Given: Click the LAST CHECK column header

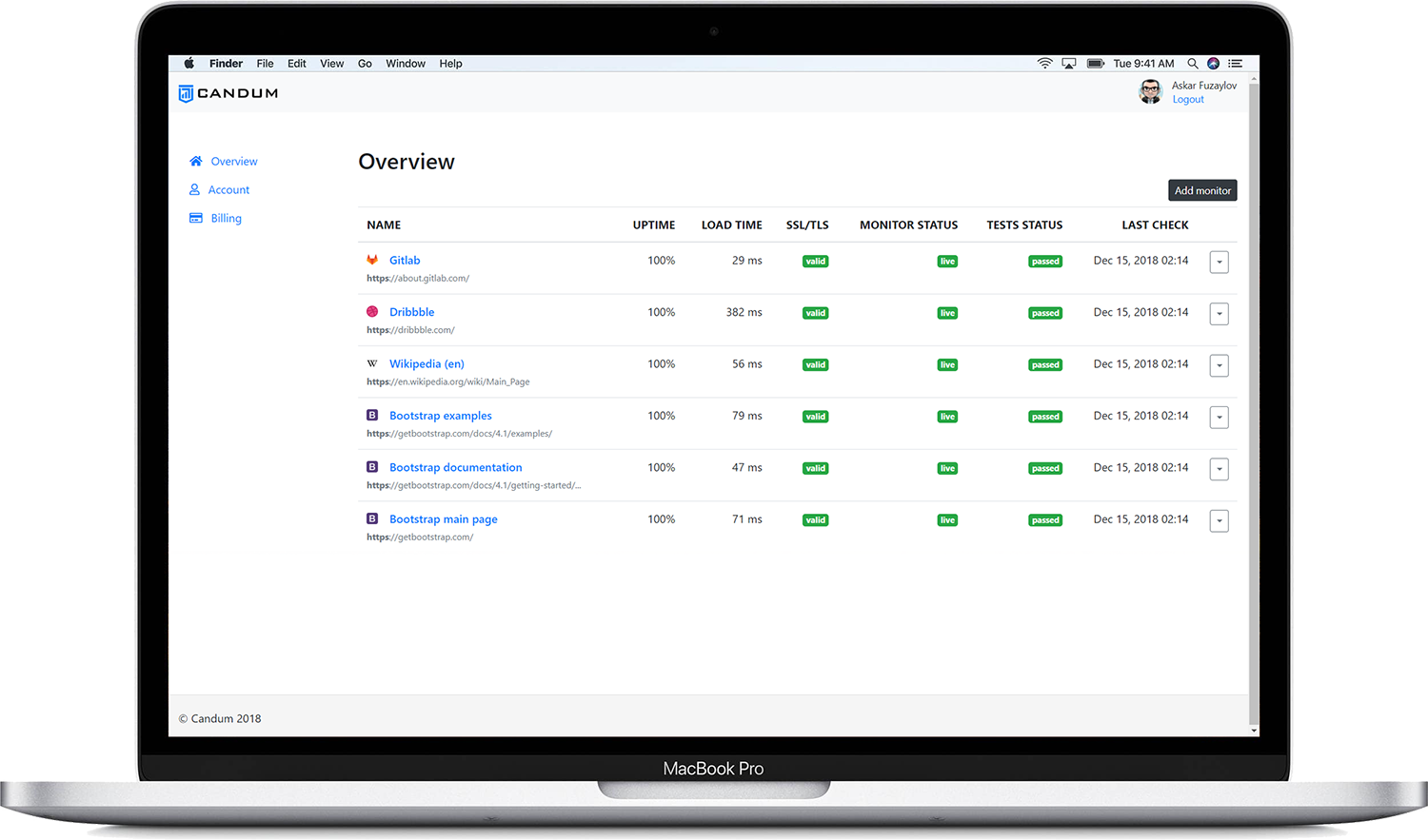Looking at the screenshot, I should pos(1155,225).
